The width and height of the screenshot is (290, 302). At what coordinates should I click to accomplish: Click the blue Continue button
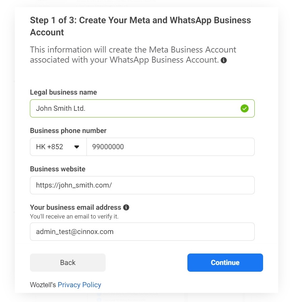[x=225, y=263]
